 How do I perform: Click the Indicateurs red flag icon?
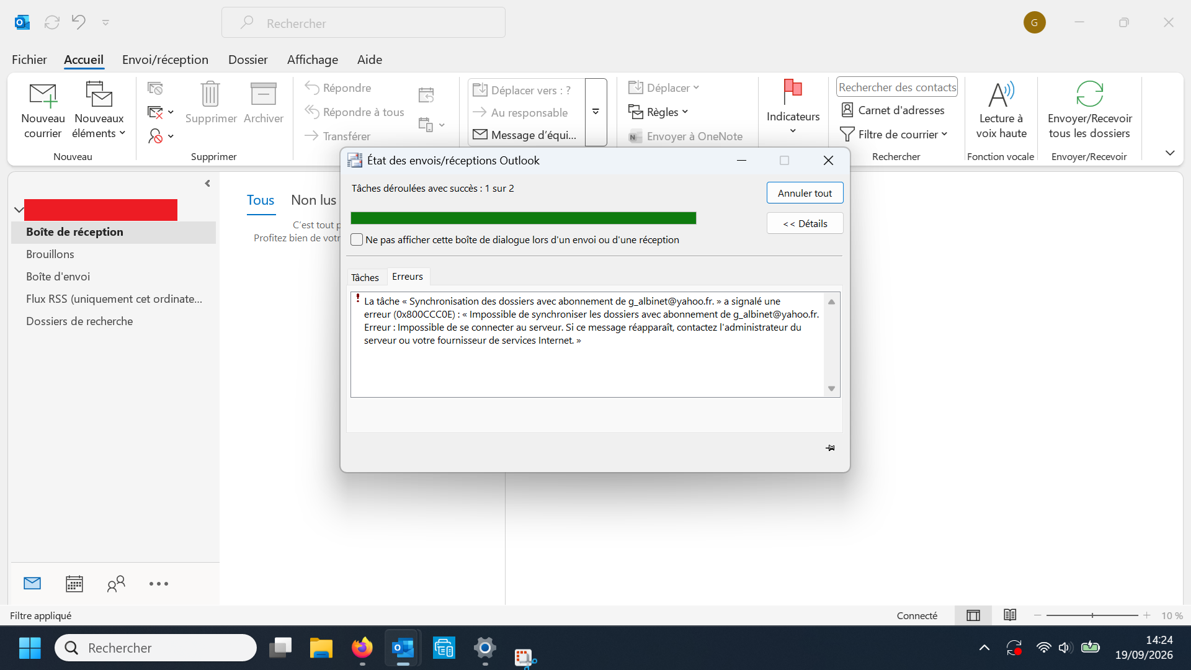tap(793, 92)
